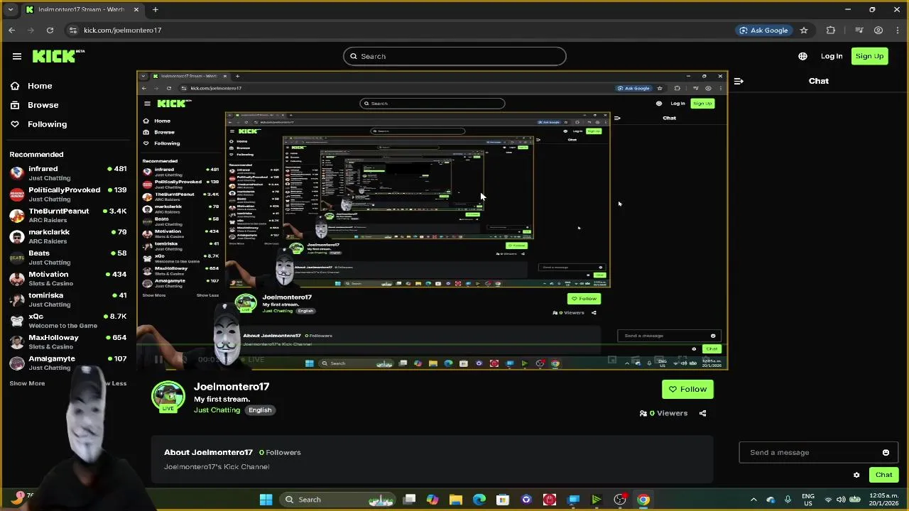Viewport: 909px width, 511px height.
Task: Select the Joelmontero17 Stream tab
Action: [81, 9]
